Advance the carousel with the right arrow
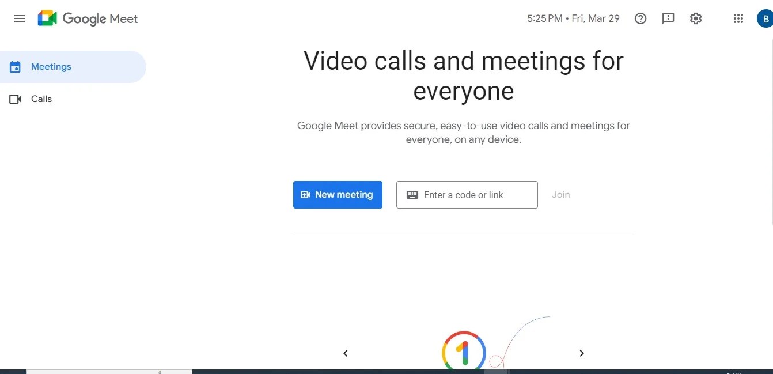The image size is (773, 374). click(582, 353)
